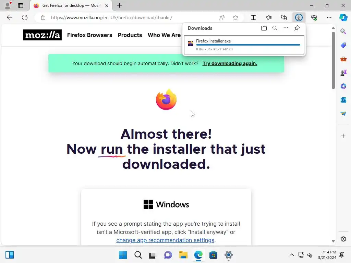This screenshot has height=263, width=351.
Task: Open Settings and more ellipsis menu
Action: pyautogui.click(x=329, y=17)
